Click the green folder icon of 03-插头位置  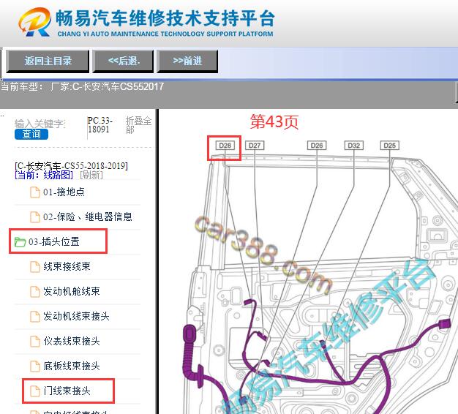[20, 242]
